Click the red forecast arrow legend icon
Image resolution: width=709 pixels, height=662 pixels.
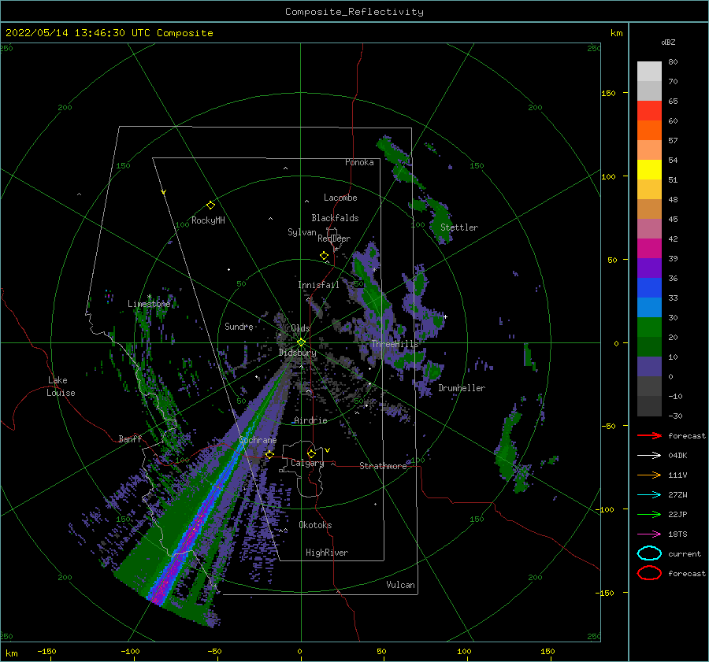click(649, 435)
